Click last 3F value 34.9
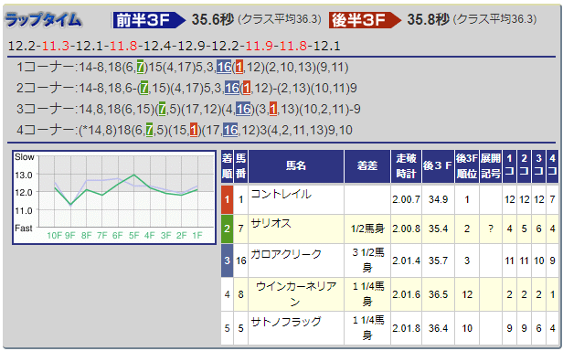 pyautogui.click(x=438, y=199)
